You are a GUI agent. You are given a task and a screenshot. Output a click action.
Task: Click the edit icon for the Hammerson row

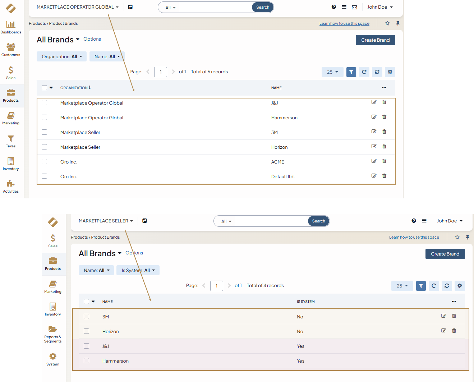pos(374,117)
